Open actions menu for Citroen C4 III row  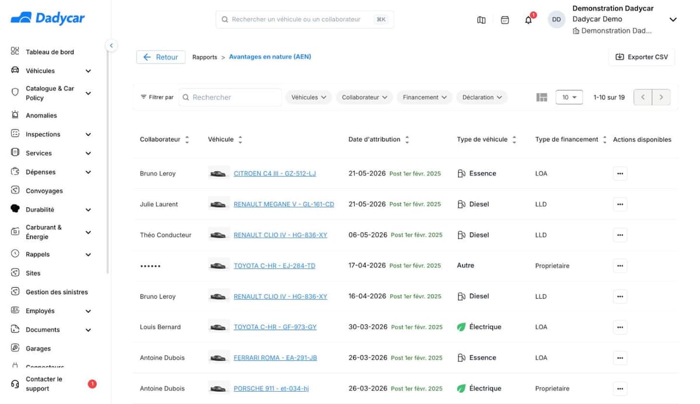[x=620, y=173]
